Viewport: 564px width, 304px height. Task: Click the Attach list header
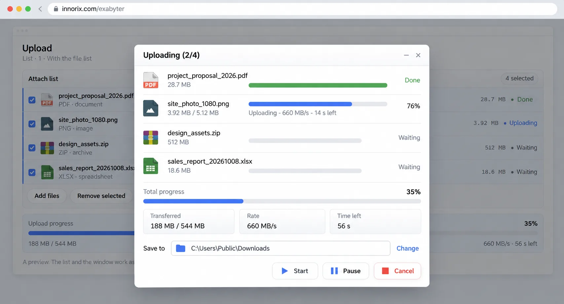[43, 79]
